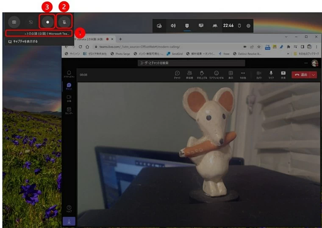Share screen with 共有 button
This screenshot has height=228, width=322.
283,75
